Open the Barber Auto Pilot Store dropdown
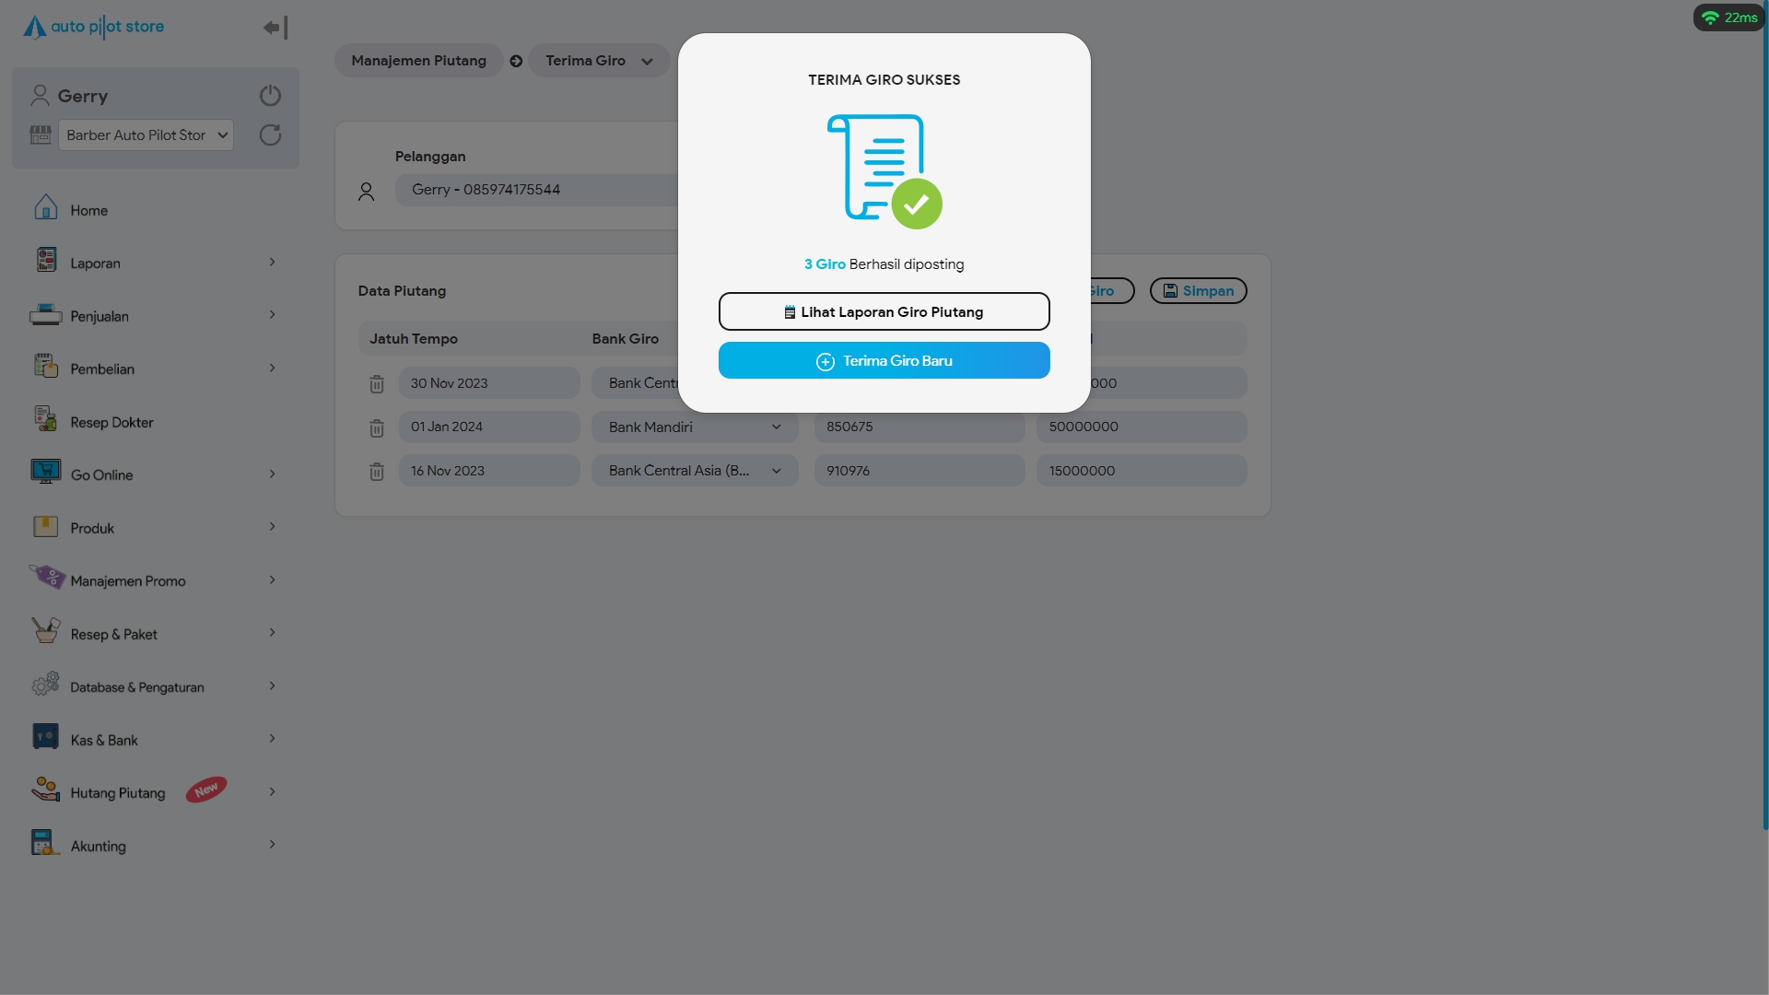1769x995 pixels. coord(146,135)
